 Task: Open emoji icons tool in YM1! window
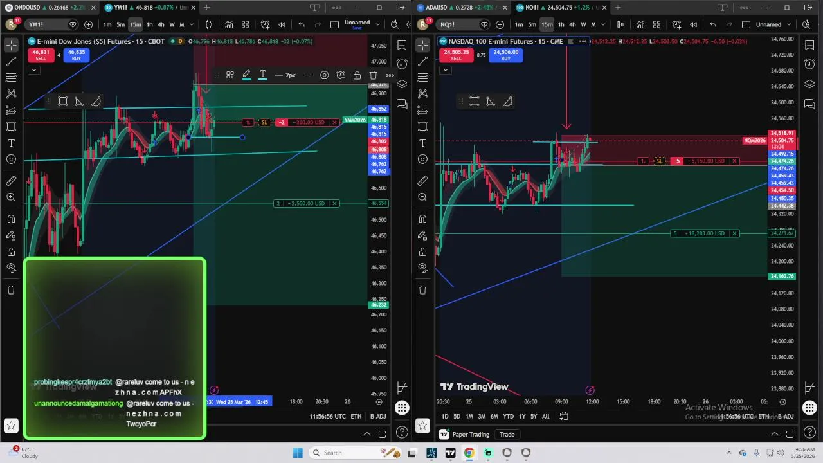[11, 159]
